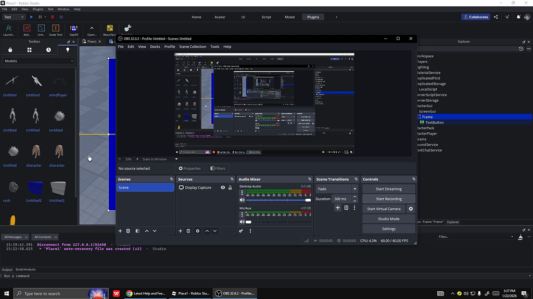Open Mic/Aux three-dot options

click(x=242, y=214)
